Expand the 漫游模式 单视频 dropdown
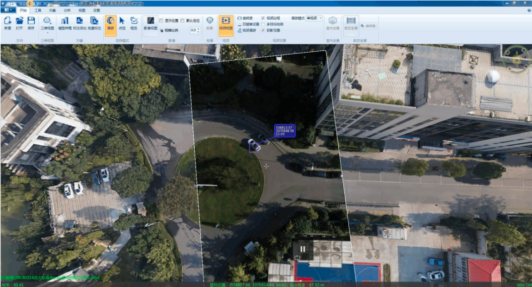The width and height of the screenshot is (532, 287). pos(314,18)
